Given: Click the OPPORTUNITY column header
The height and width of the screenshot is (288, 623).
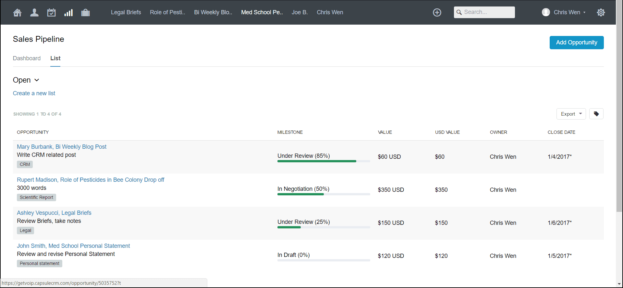Looking at the screenshot, I should coord(33,132).
